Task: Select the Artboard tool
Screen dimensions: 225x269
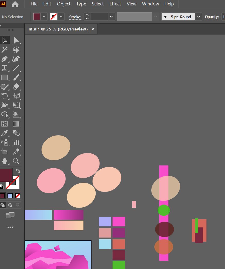Action: point(5,152)
